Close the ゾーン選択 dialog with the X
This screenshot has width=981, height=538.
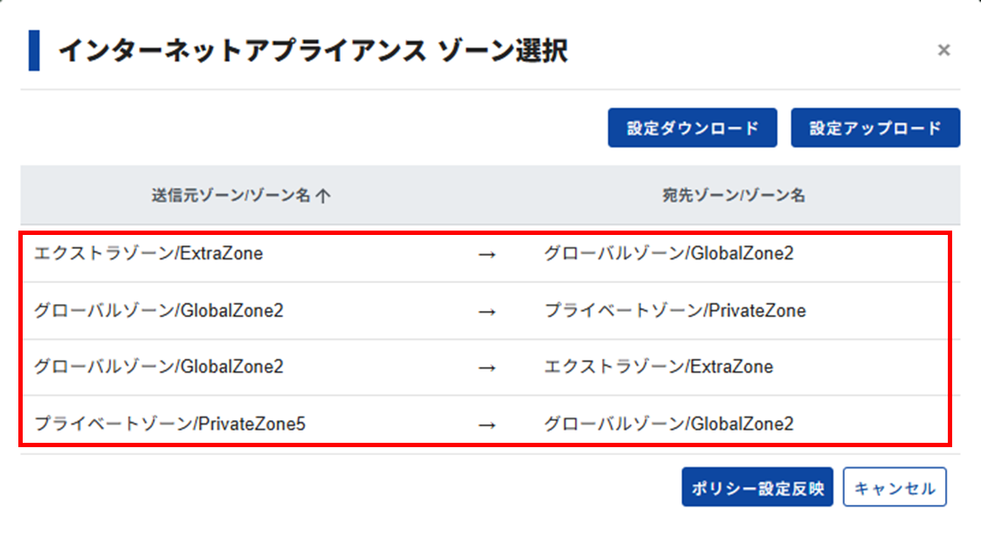pos(943,51)
